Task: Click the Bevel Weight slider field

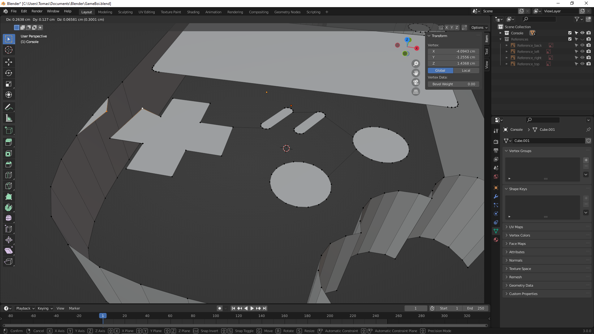Action: point(453,84)
